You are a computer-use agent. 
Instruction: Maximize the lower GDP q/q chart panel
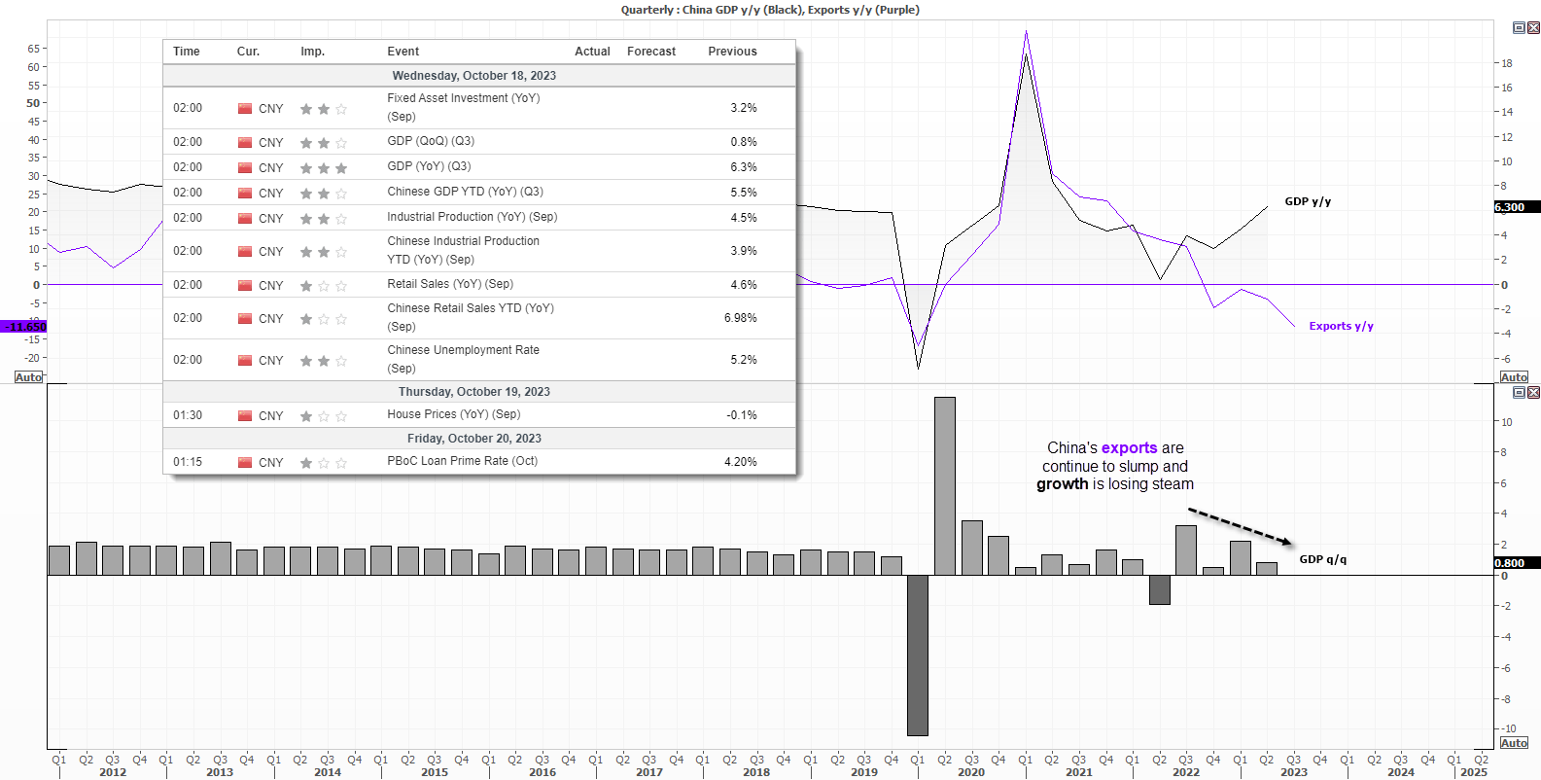tap(1520, 392)
